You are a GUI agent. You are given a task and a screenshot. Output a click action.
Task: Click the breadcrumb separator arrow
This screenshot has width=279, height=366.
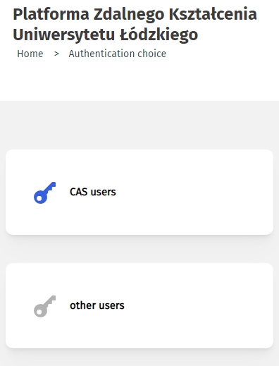56,54
